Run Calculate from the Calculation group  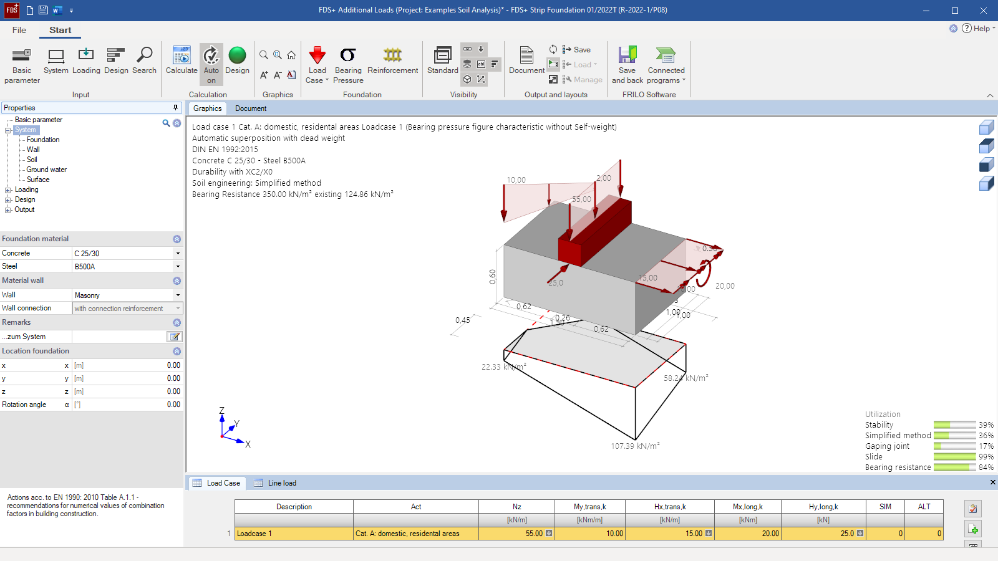tap(182, 61)
